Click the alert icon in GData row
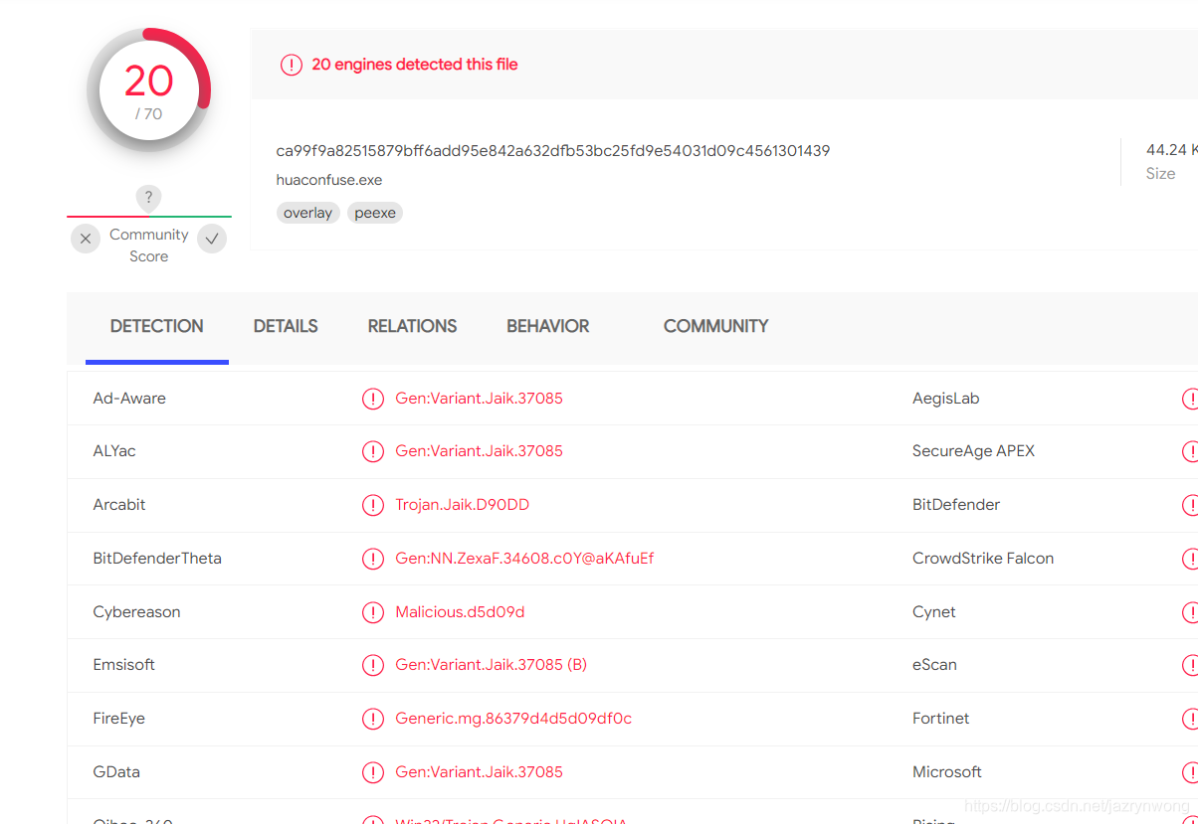 373,772
